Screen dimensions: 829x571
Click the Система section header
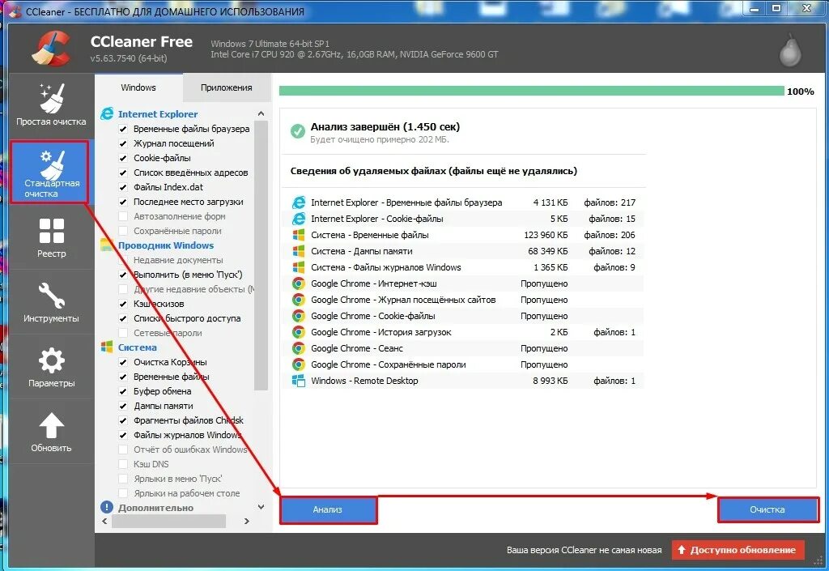pos(138,347)
